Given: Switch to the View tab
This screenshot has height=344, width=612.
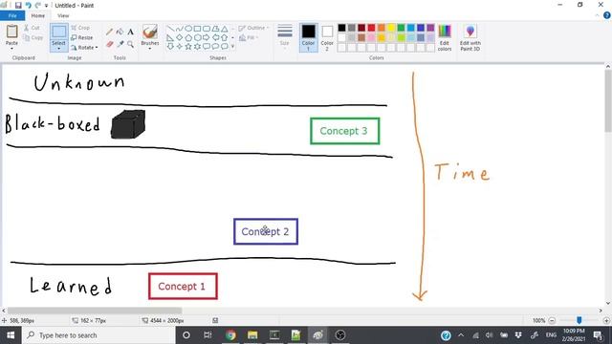Looking at the screenshot, I should [63, 15].
